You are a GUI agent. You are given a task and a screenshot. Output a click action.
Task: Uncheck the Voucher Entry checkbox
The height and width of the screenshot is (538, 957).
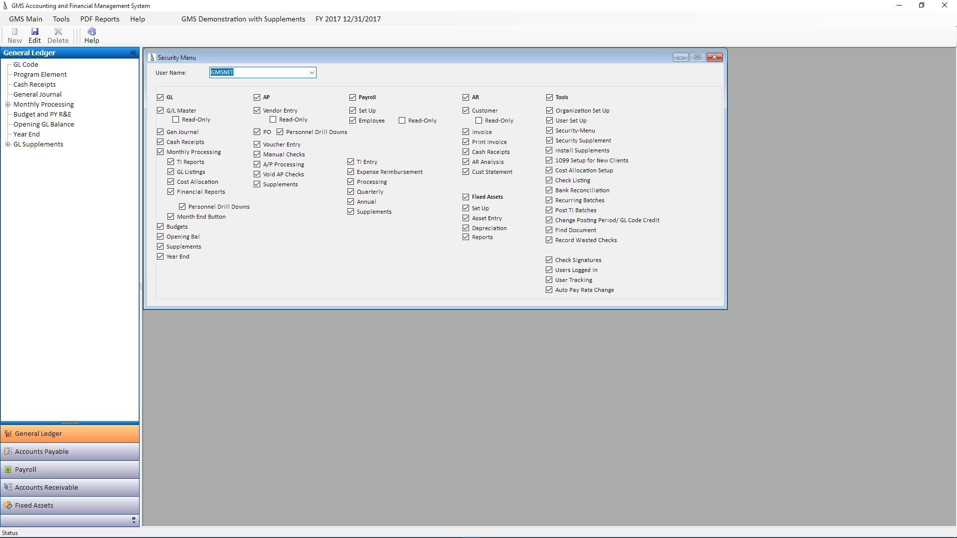257,144
